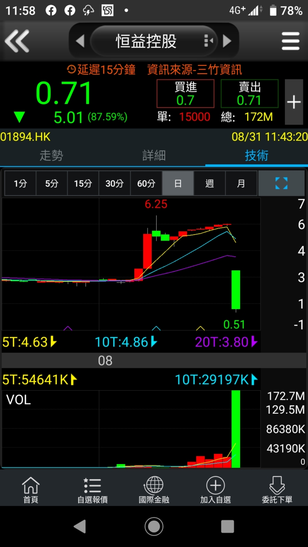Image resolution: width=308 pixels, height=547 pixels.
Task: Open 自選報價 watchlist quotes
Action: [x=92, y=490]
